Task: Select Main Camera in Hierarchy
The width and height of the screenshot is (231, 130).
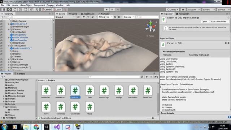Action: (x=19, y=21)
